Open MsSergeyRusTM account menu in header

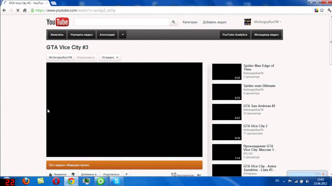268,22
